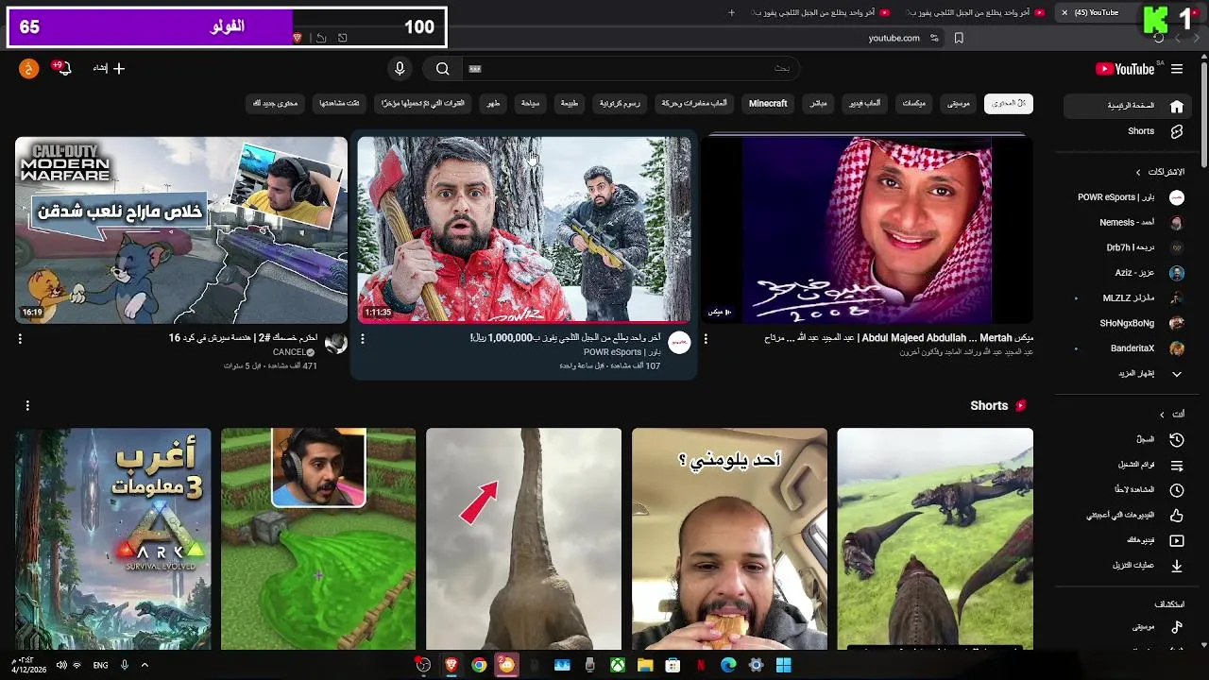Open Playlists in the sidebar
Viewport: 1209px width, 680px height.
point(1128,465)
